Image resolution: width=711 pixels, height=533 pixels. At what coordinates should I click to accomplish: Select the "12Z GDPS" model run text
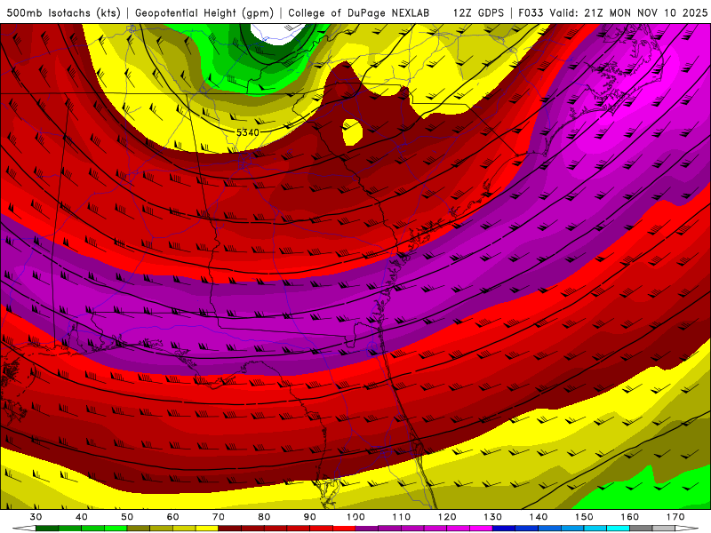pyautogui.click(x=478, y=13)
